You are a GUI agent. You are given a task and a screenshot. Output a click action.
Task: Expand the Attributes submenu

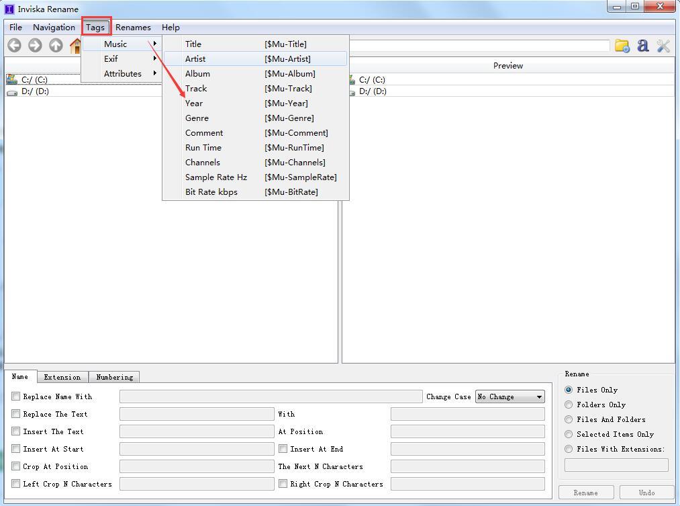122,73
